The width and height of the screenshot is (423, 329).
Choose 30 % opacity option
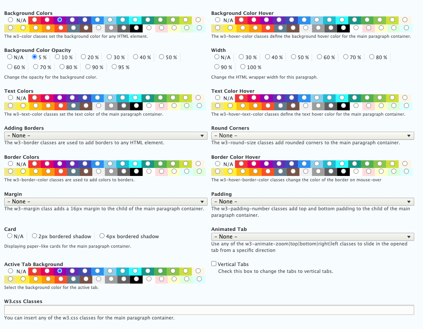[109, 56]
